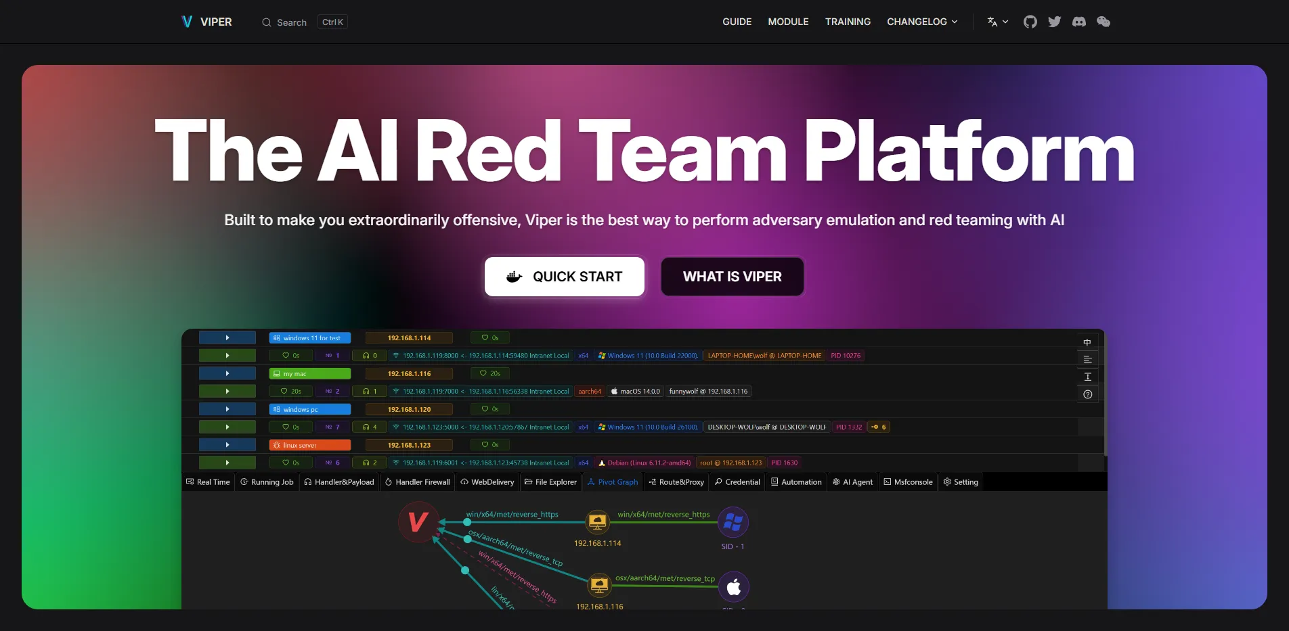Open the Twitter icon link

tap(1054, 22)
